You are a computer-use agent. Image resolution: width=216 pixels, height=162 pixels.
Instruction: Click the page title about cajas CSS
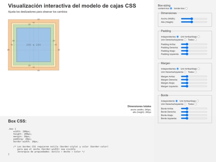(x=72, y=6)
